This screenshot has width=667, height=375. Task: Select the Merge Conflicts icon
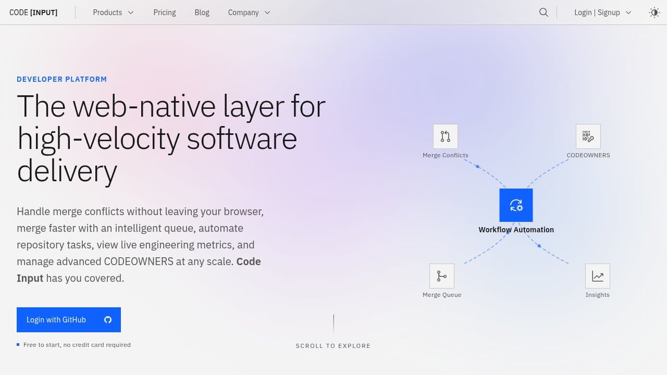pyautogui.click(x=446, y=136)
